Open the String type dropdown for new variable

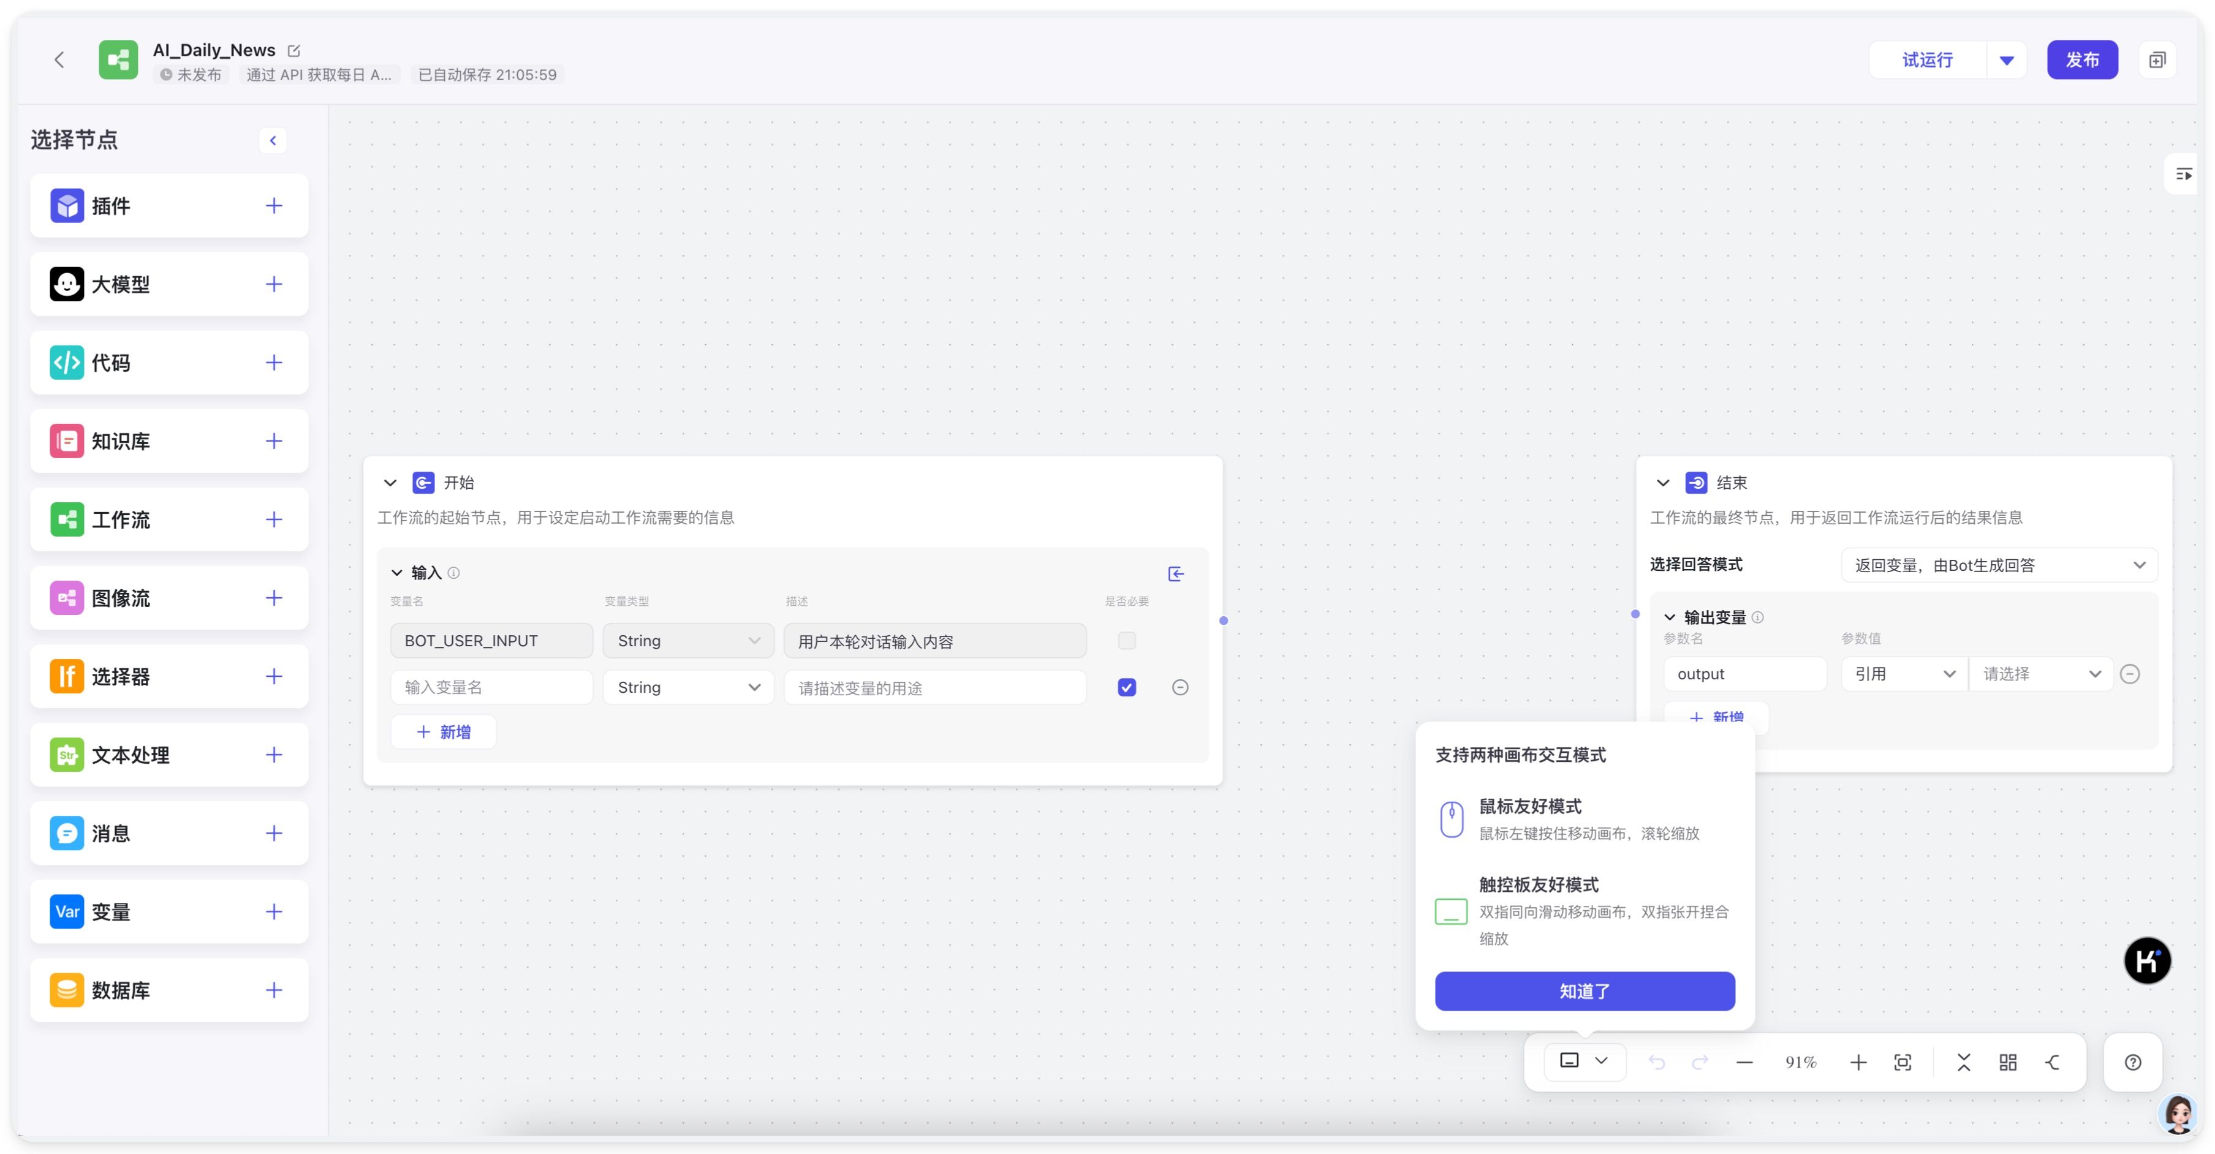pyautogui.click(x=688, y=687)
